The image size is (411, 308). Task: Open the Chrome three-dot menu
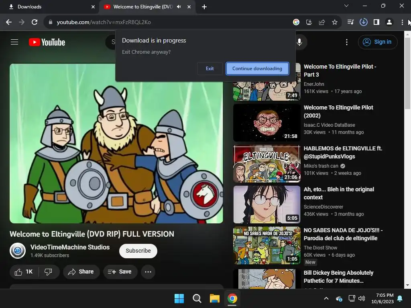(402, 22)
